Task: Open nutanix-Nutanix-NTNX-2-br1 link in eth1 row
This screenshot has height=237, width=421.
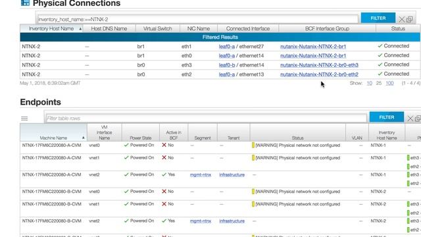Action: click(313, 47)
